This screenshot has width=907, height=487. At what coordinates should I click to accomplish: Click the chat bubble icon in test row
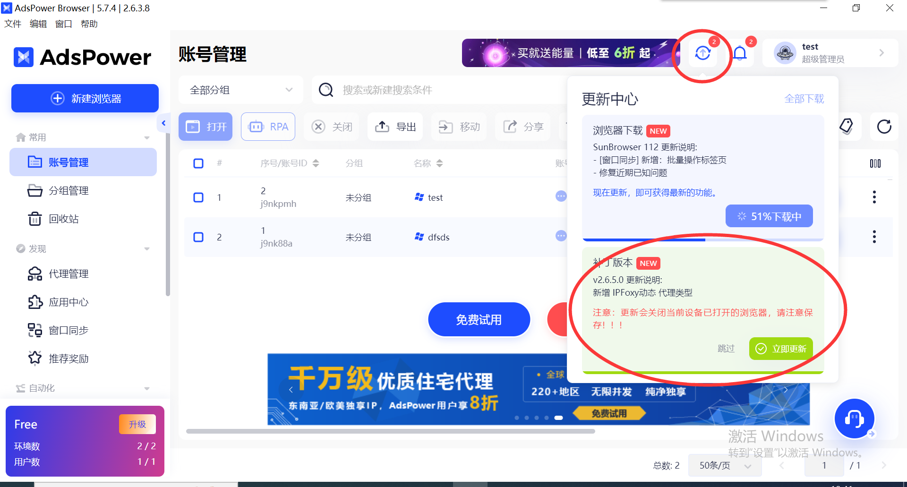(x=561, y=196)
